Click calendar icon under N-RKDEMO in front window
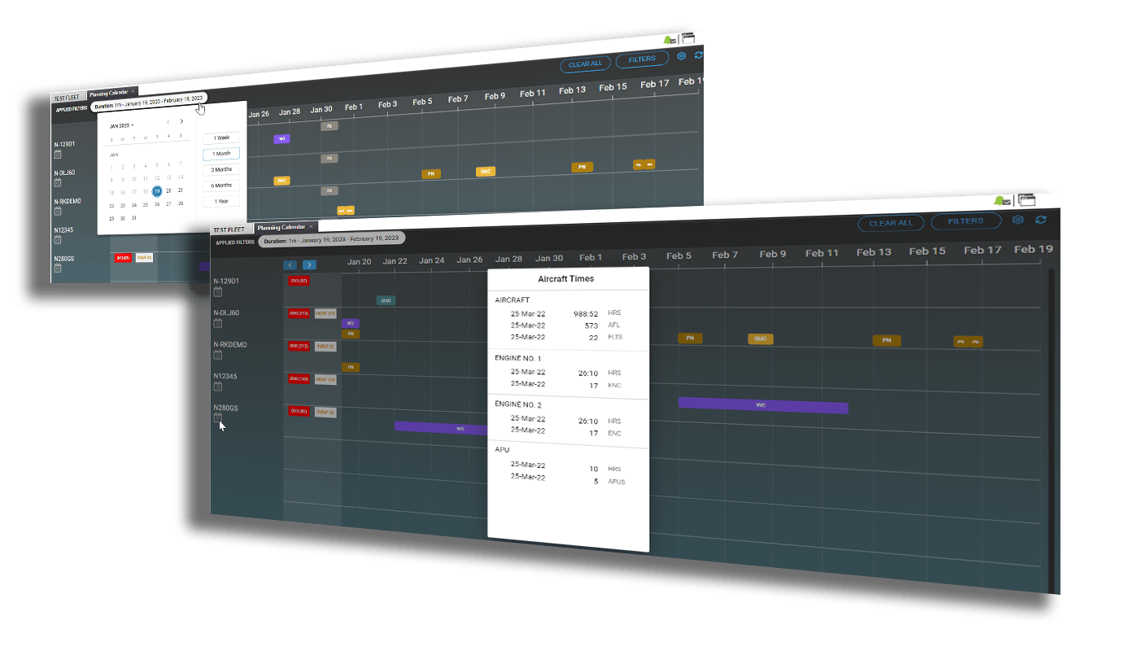The width and height of the screenshot is (1139, 651). (217, 355)
